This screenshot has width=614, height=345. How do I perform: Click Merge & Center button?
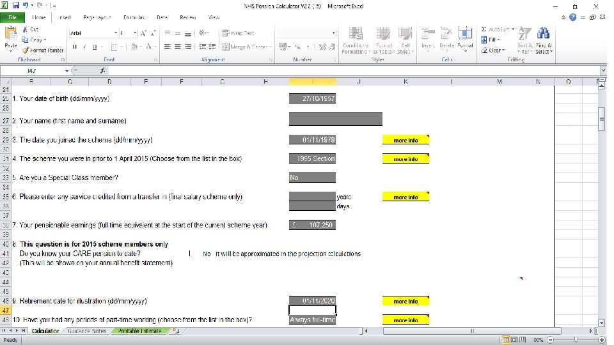coord(244,47)
